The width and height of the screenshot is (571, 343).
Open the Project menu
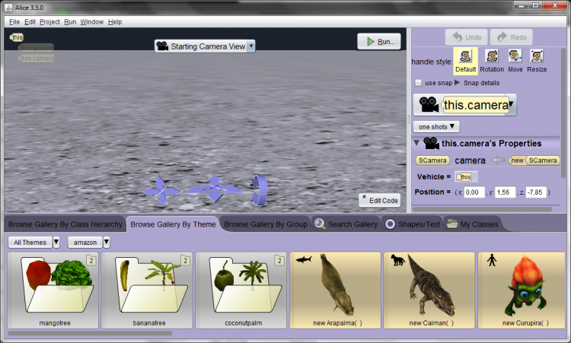point(49,22)
